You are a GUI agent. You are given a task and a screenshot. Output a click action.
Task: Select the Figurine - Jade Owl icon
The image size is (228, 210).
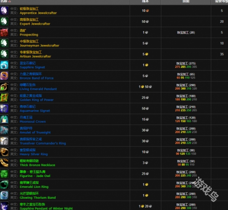click(x=4, y=174)
